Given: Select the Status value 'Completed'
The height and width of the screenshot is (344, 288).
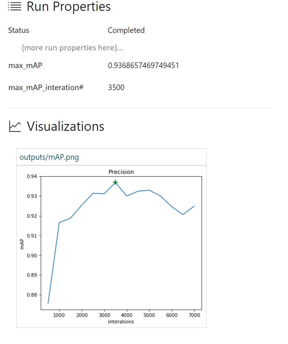Looking at the screenshot, I should point(126,30).
